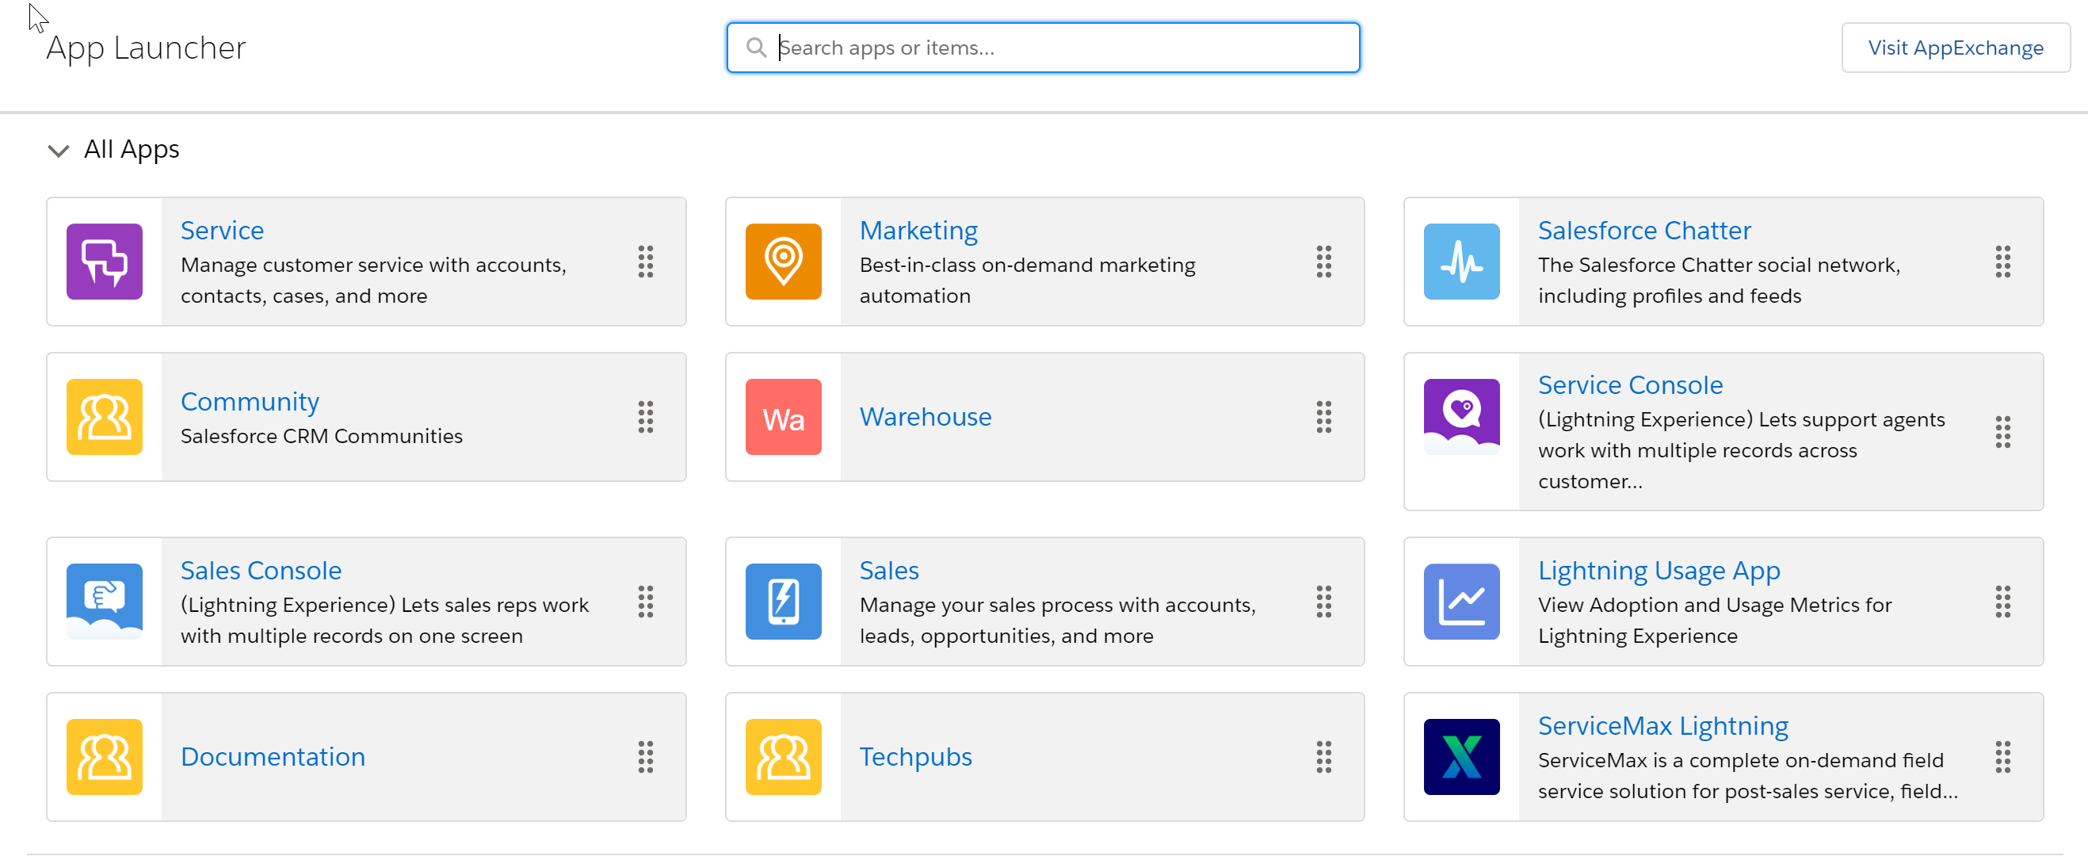
Task: Click the Lightning Usage App chart icon
Action: [1461, 602]
